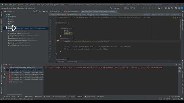Click the Make Project hammer icon
Screen dimensions: 184x103
pyautogui.click(x=111, y=8)
